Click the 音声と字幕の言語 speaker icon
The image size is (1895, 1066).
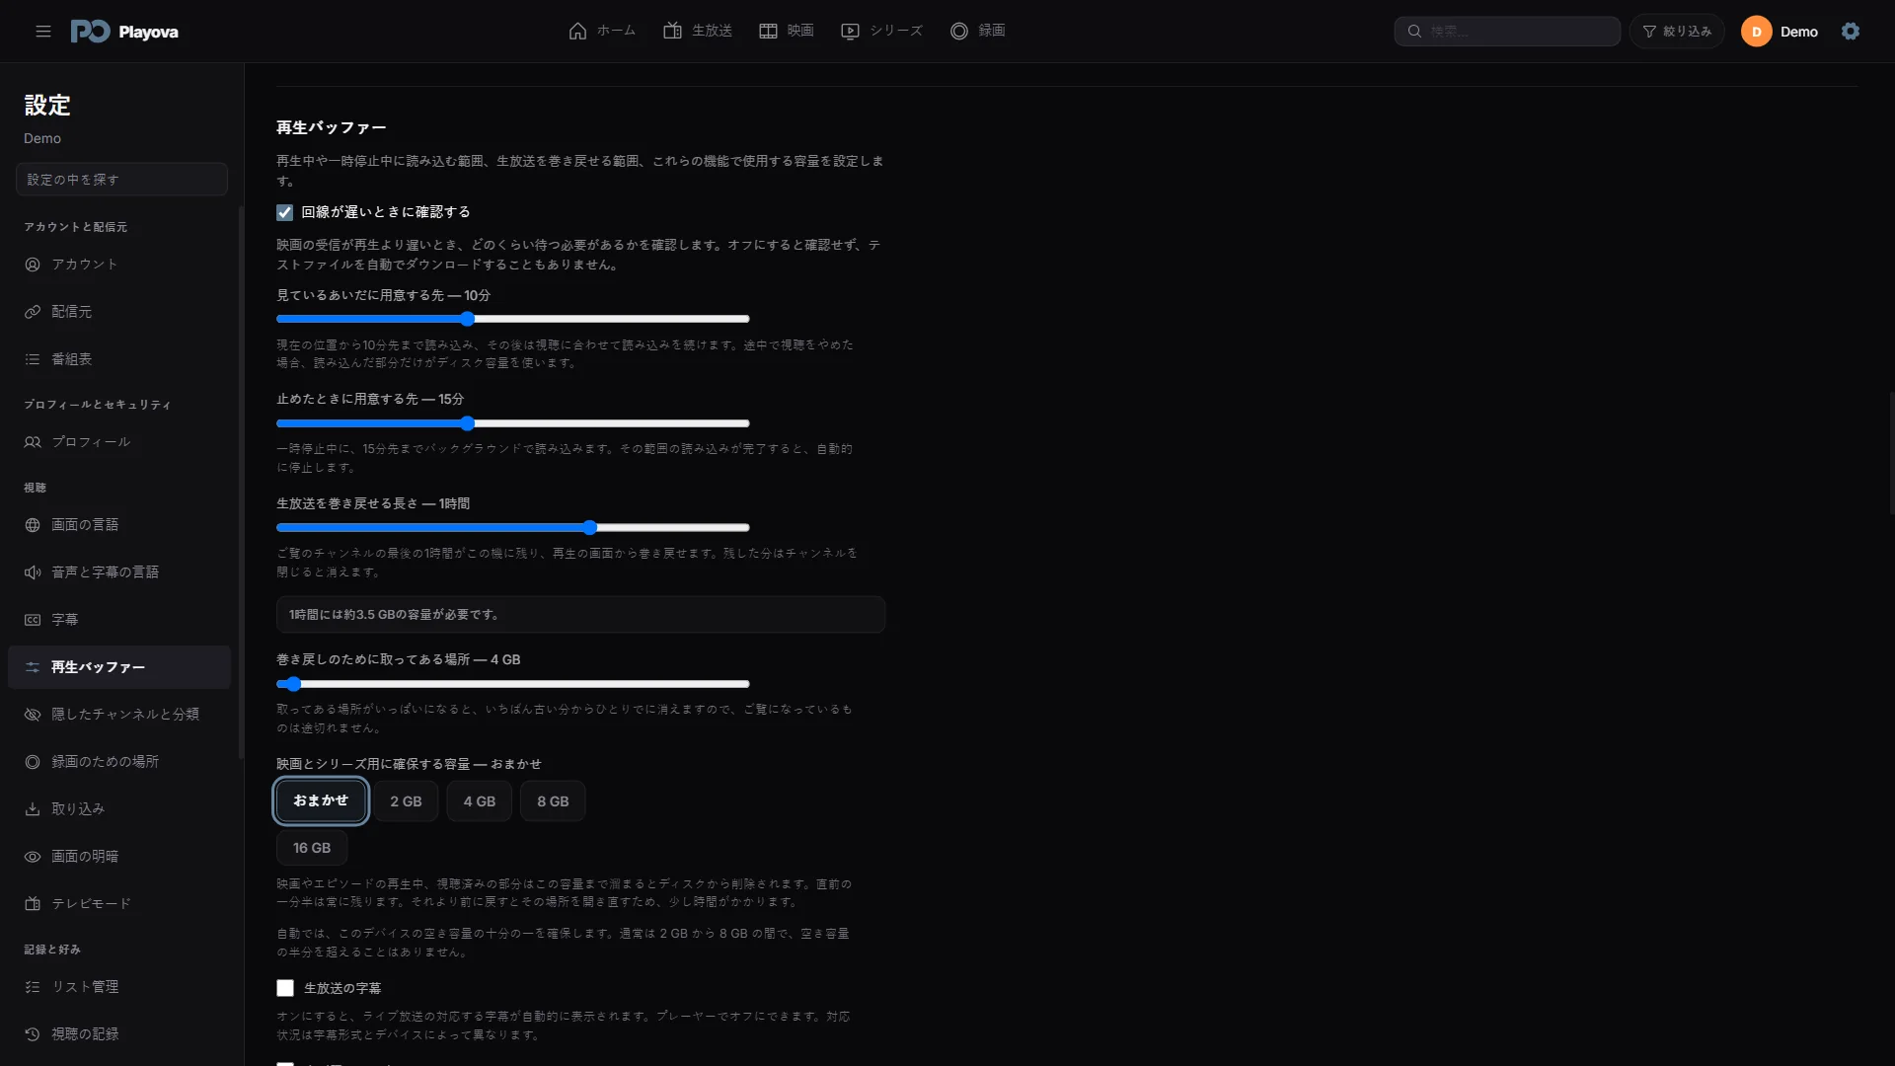[x=33, y=572]
